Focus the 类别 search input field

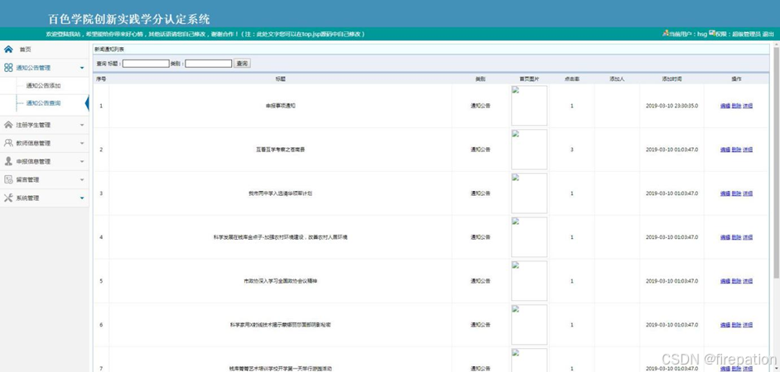(209, 64)
